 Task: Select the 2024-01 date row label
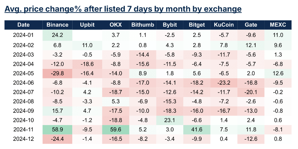click(22, 35)
